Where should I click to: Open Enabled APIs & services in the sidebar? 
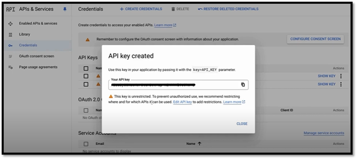38,23
